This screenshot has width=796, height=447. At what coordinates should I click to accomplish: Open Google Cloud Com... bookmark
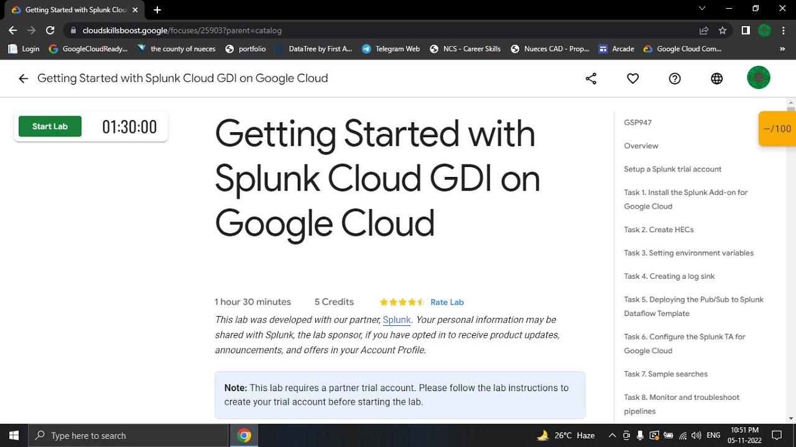683,48
